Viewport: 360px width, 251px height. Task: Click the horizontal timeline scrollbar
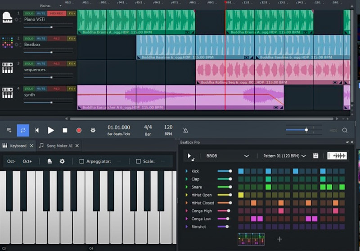point(202,119)
